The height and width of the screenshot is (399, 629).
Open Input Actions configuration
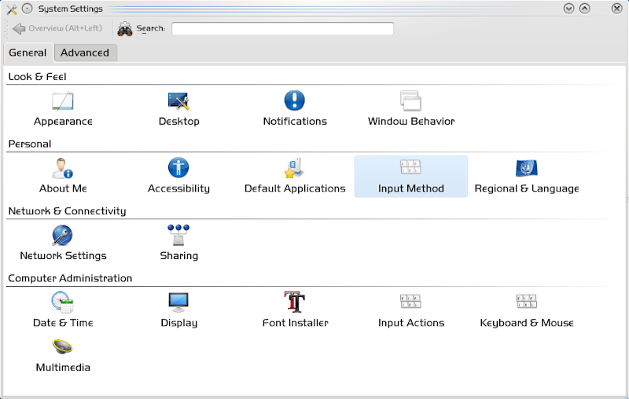click(410, 303)
